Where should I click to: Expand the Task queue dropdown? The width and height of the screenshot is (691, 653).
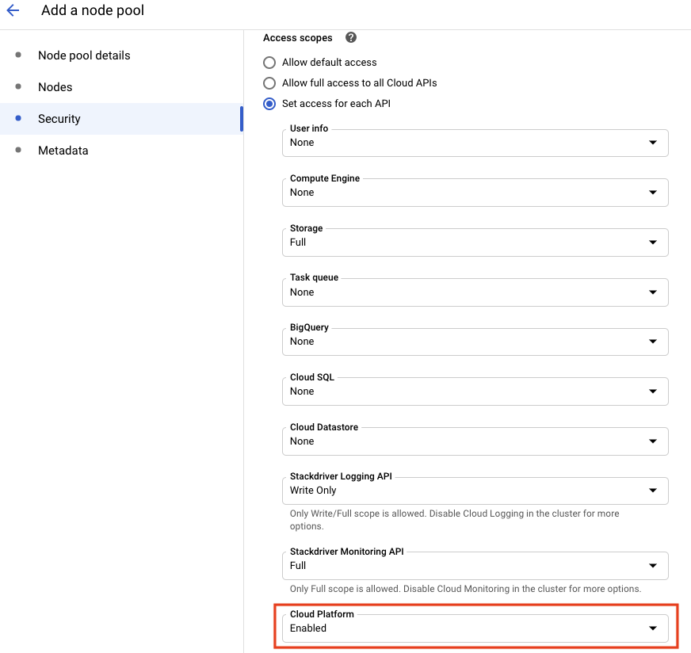[x=475, y=292]
